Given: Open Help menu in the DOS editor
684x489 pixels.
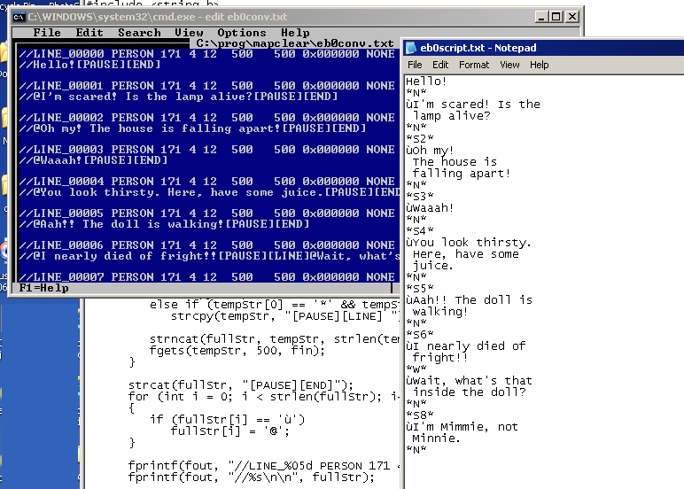Looking at the screenshot, I should 295,33.
